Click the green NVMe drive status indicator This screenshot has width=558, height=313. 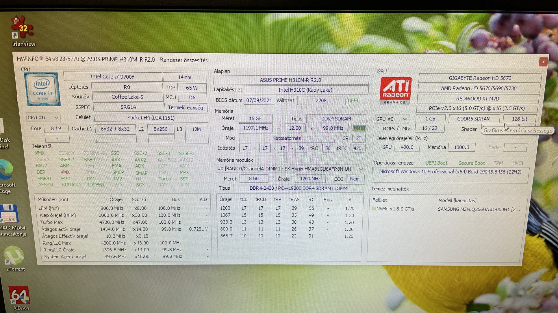click(x=374, y=208)
